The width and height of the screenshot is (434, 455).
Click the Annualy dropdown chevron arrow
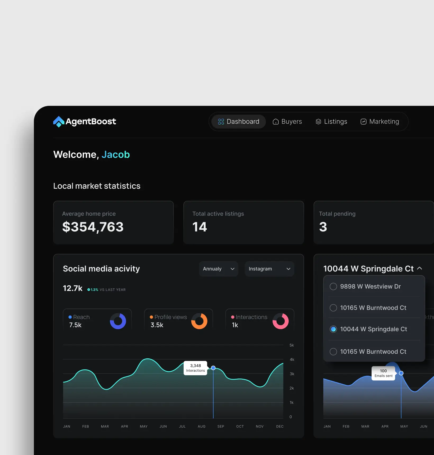[x=232, y=269]
